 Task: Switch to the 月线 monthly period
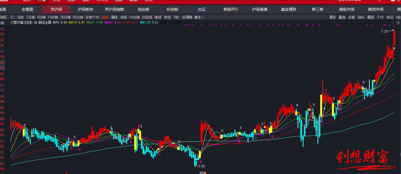pos(124,17)
